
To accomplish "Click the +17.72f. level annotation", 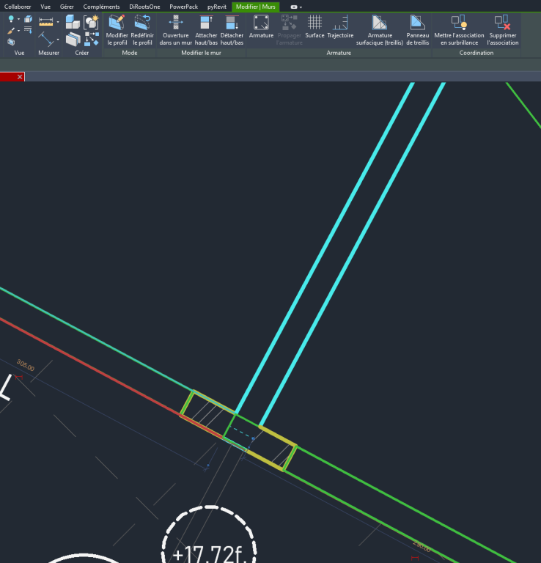I will [210, 554].
